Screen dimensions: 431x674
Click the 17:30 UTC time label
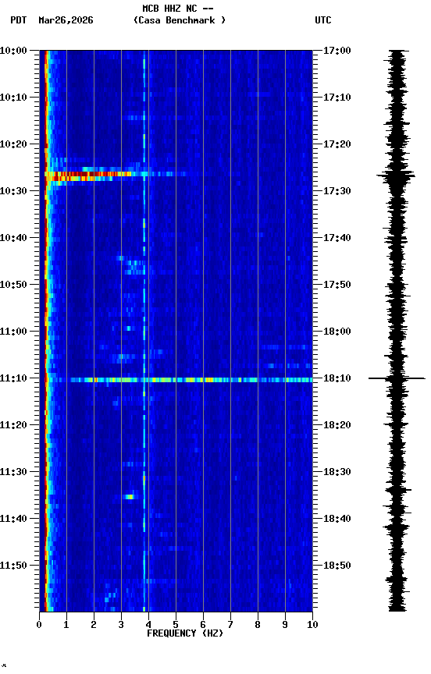(337, 191)
